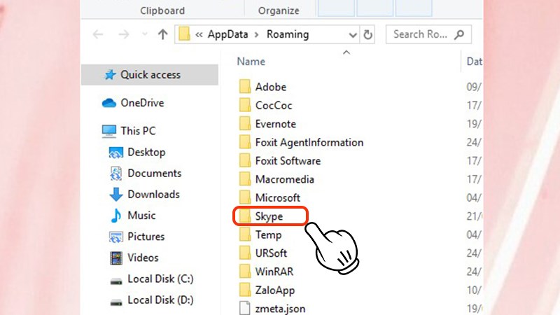Click the Downloads arrow icon
Viewport: 560px width, 315px height.
pyautogui.click(x=115, y=195)
